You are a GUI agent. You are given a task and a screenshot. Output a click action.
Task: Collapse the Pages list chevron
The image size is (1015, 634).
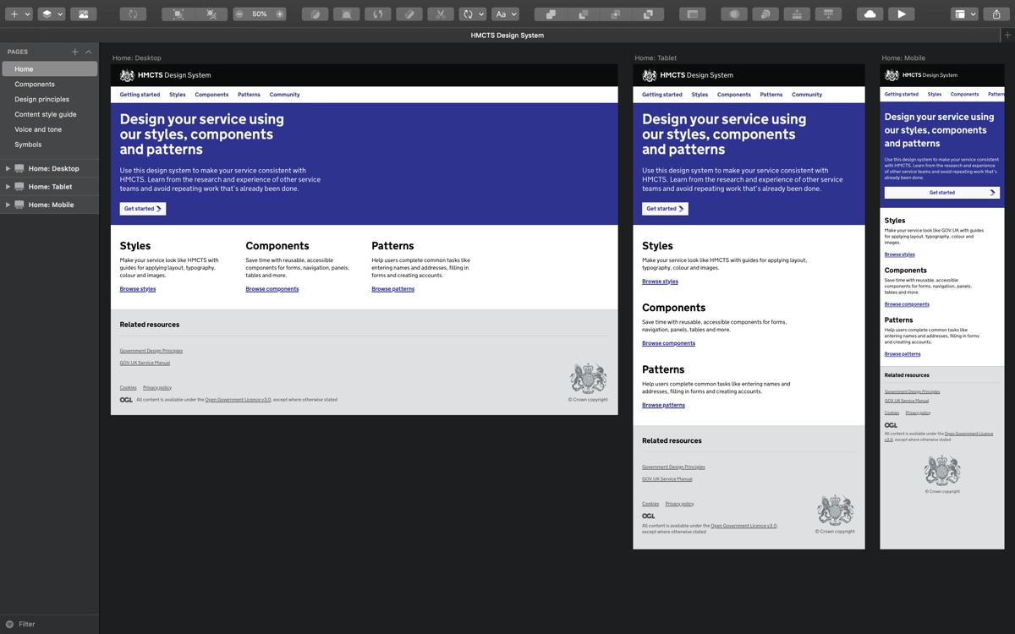pos(88,52)
